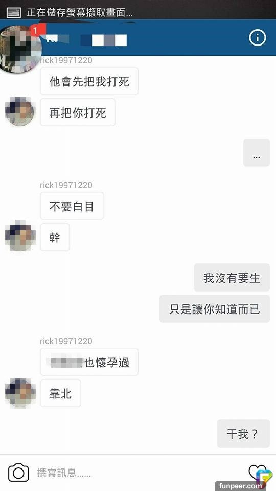Tap sender avatar beside 幹 message
The width and height of the screenshot is (276, 491).
pyautogui.click(x=20, y=236)
